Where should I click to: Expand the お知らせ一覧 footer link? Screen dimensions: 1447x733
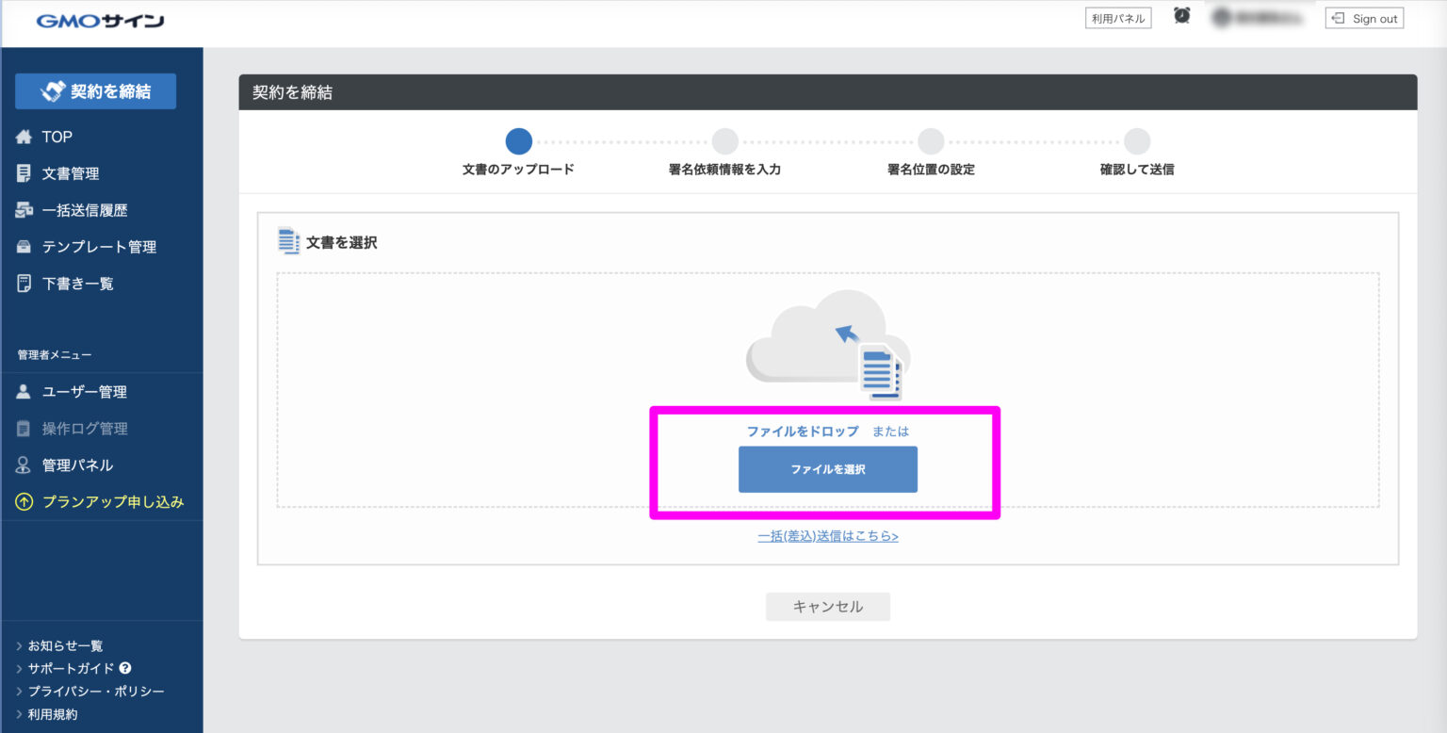(x=64, y=645)
